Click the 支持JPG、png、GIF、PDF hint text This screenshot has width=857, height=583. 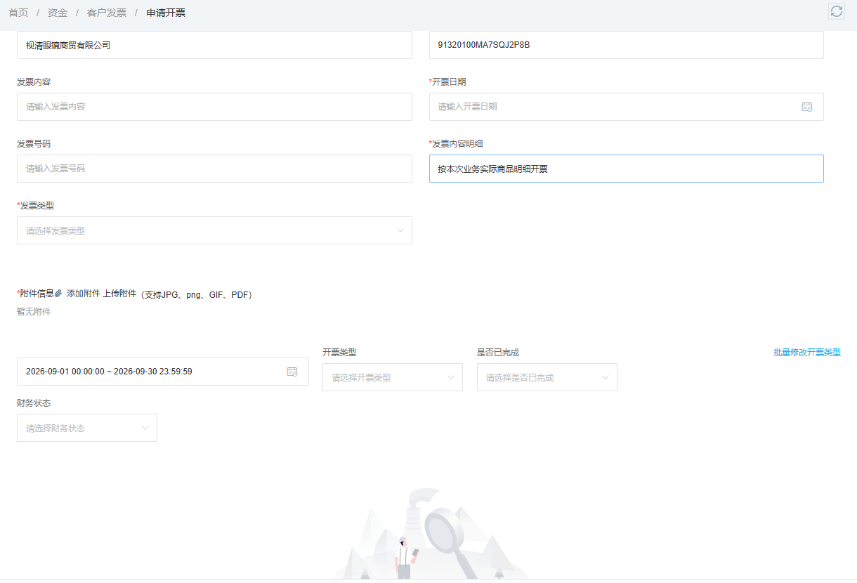point(197,295)
